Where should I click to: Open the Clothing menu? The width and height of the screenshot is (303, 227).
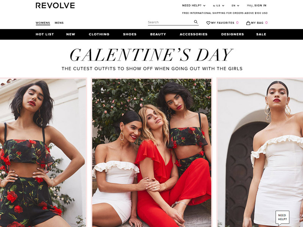(99, 34)
